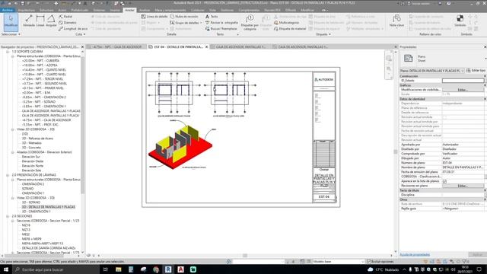
Task: Switch to '-4.75m - NPT - CAJA DE ASCENSOR' view tab
Action: [117, 47]
